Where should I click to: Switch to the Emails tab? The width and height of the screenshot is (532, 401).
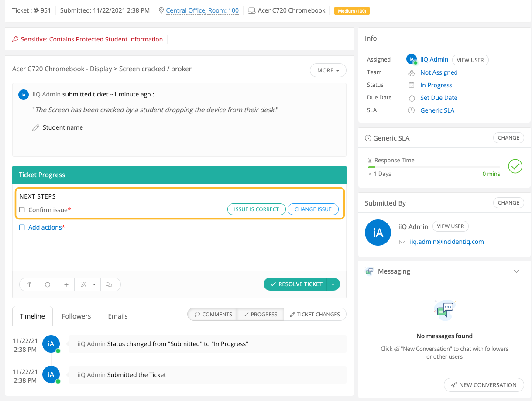118,316
